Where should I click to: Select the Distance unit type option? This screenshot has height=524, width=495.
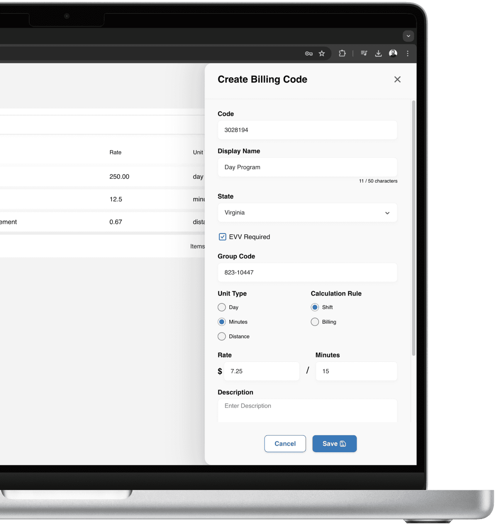click(222, 336)
